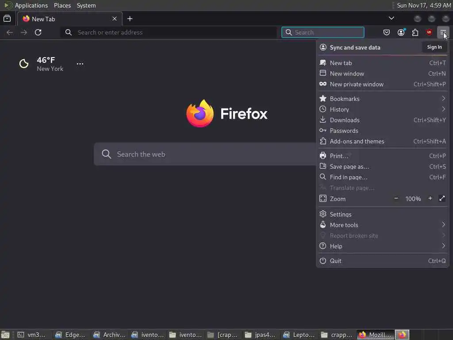Select the New Tab browser tab
This screenshot has height=340, width=453.
pos(70,19)
